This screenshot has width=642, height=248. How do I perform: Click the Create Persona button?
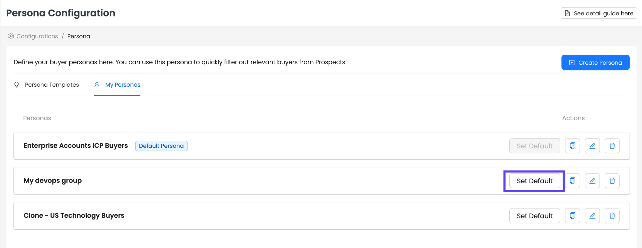click(595, 62)
